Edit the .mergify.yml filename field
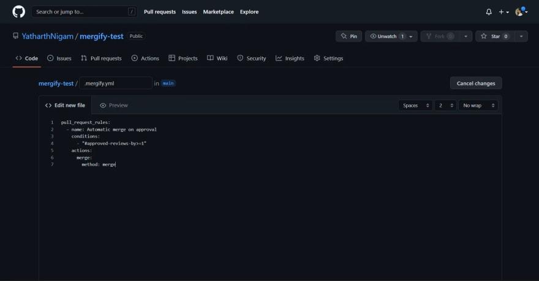This screenshot has width=539, height=281. coord(116,83)
